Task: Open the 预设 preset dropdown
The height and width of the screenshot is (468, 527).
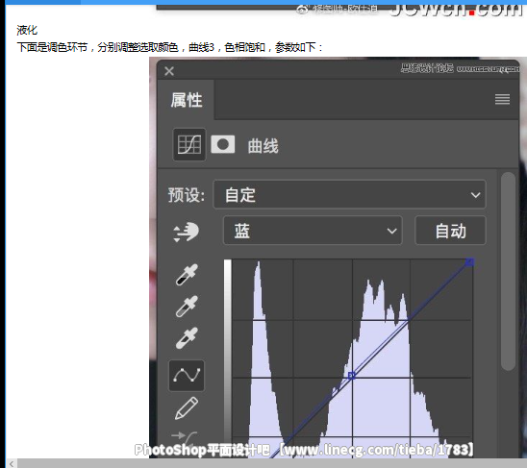Action: [349, 194]
